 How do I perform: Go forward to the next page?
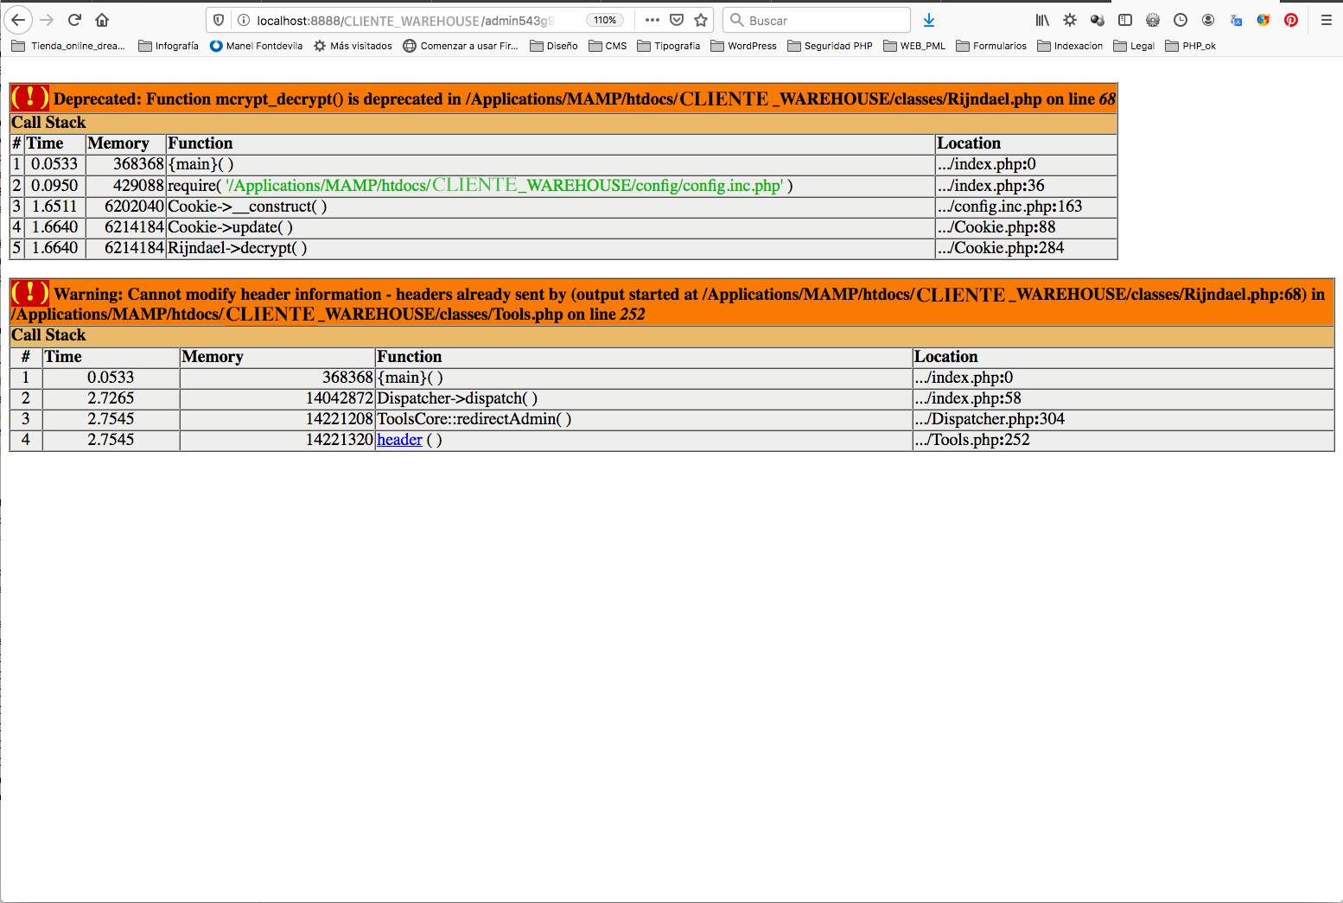pyautogui.click(x=47, y=20)
